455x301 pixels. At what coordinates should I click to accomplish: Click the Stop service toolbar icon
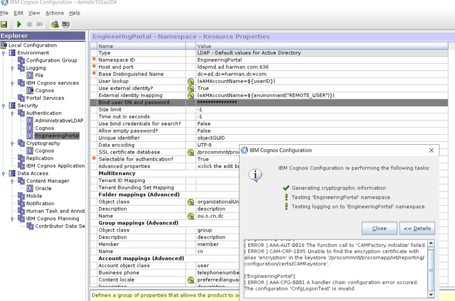[29, 25]
